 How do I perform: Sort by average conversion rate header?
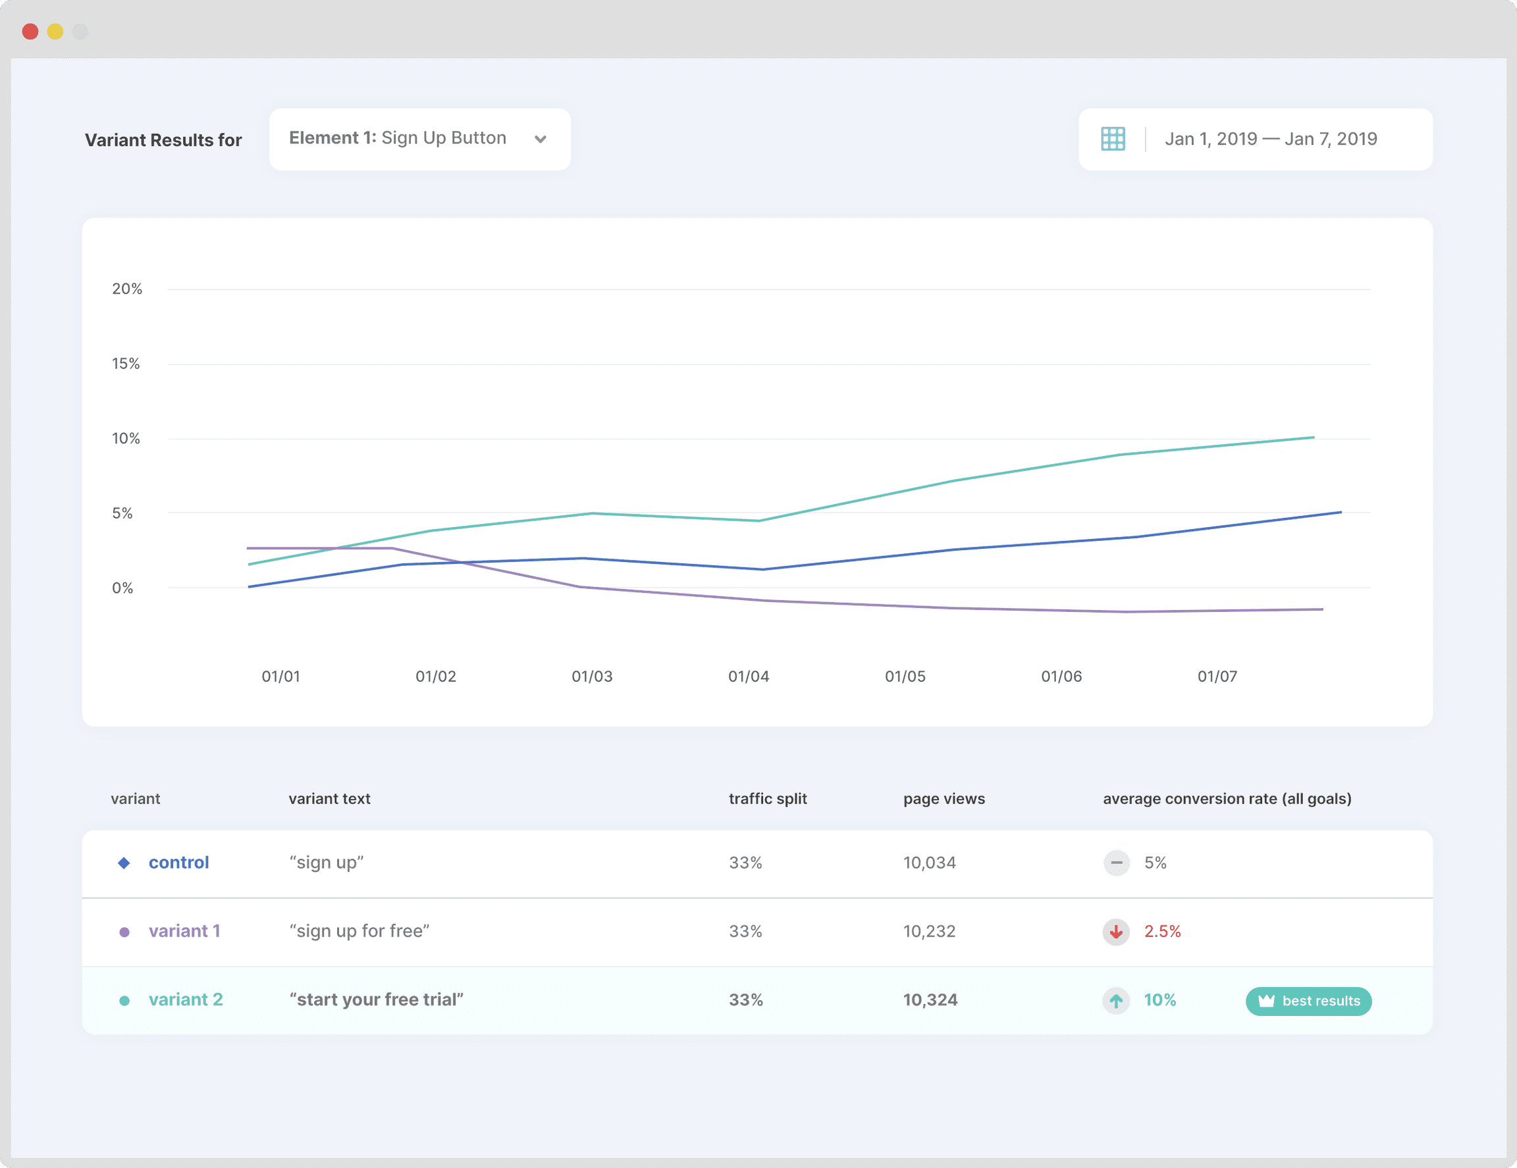(x=1227, y=799)
